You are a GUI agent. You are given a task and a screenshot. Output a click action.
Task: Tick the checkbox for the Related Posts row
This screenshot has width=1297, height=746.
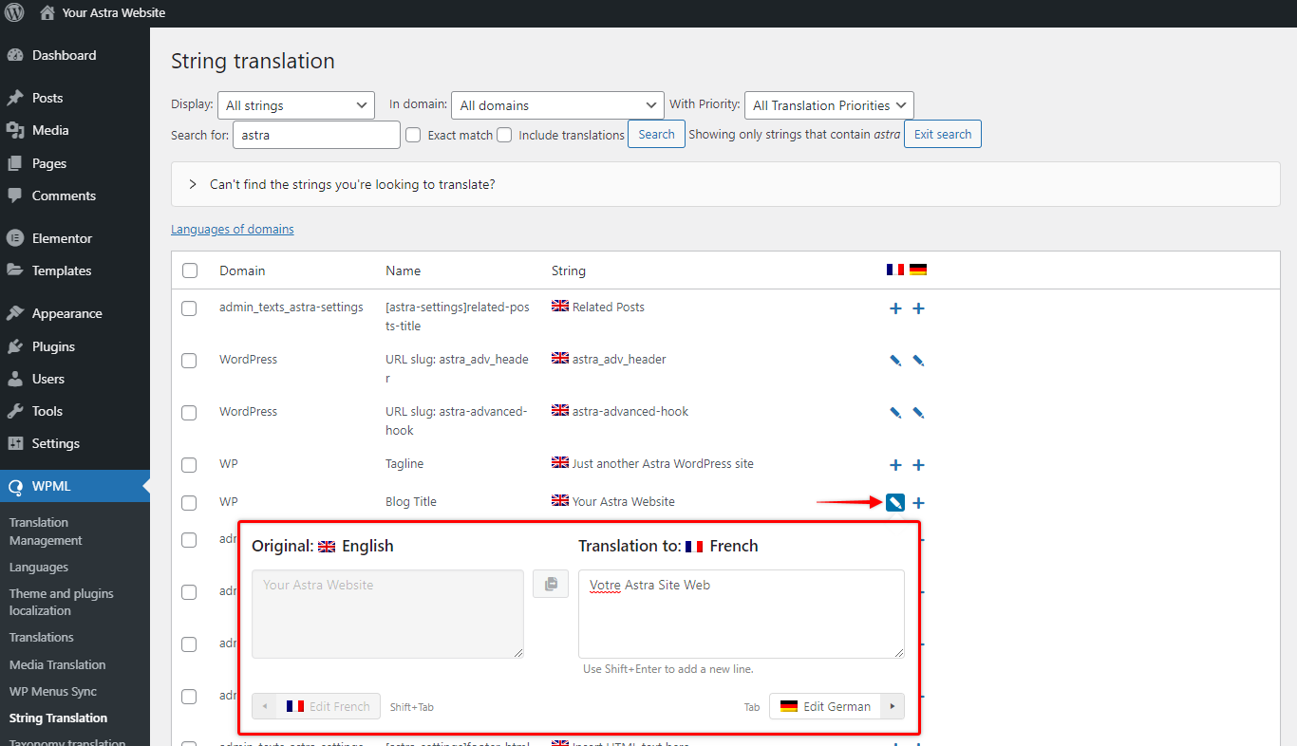[x=189, y=308]
